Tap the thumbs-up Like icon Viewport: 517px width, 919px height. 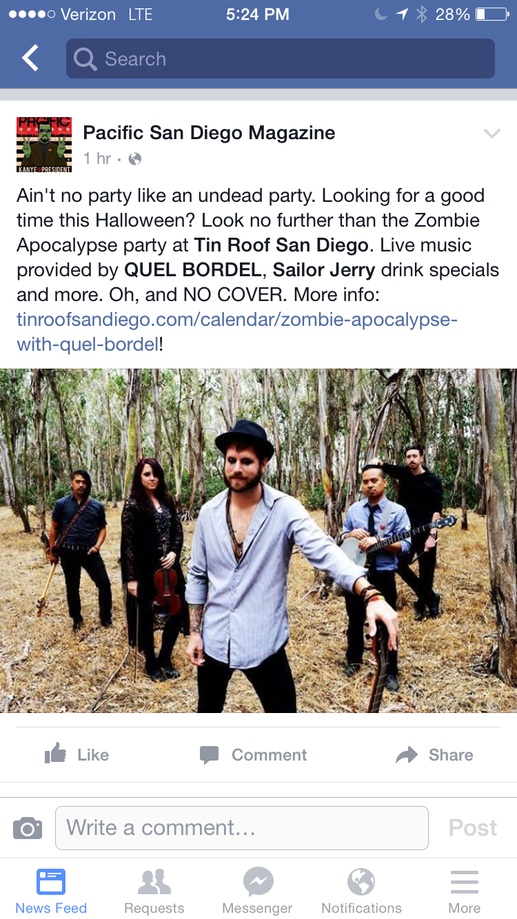click(55, 754)
